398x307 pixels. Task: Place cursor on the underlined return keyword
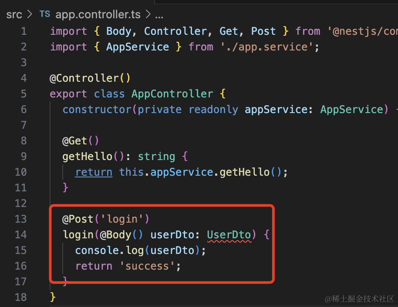click(x=94, y=172)
